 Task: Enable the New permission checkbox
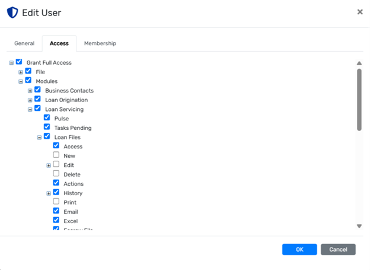point(56,155)
